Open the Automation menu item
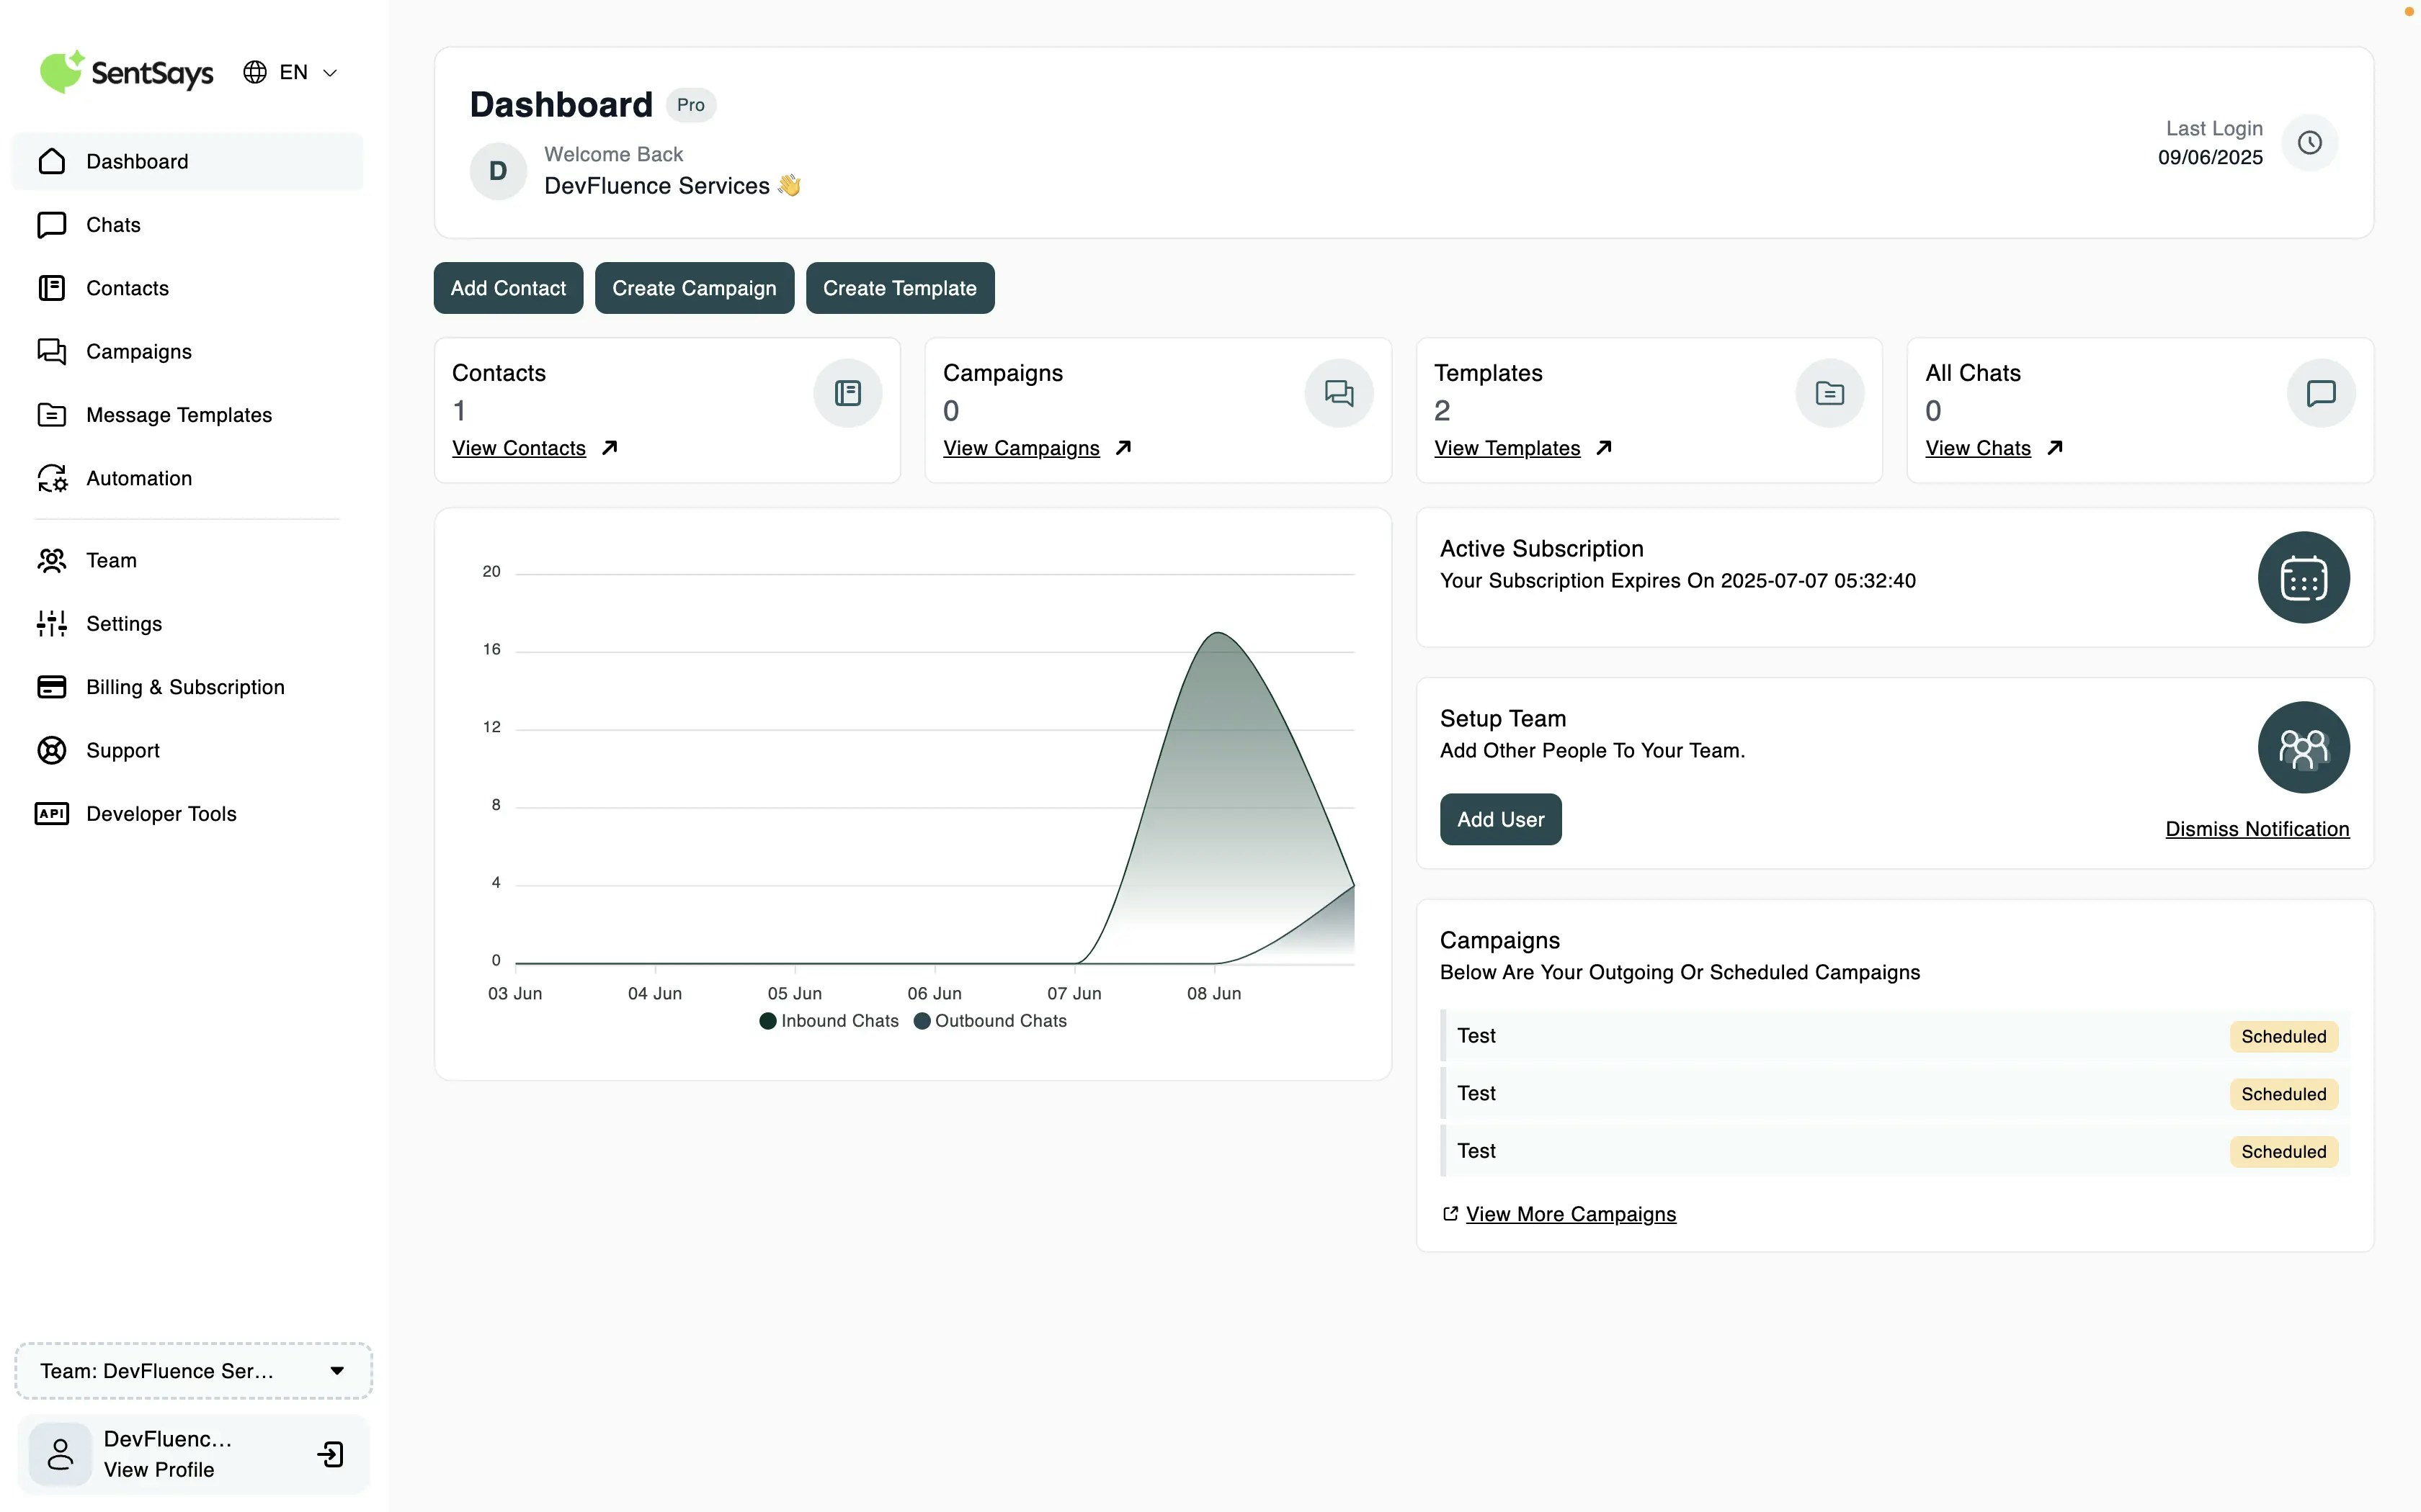Viewport: 2421px width, 1512px height. click(x=139, y=478)
